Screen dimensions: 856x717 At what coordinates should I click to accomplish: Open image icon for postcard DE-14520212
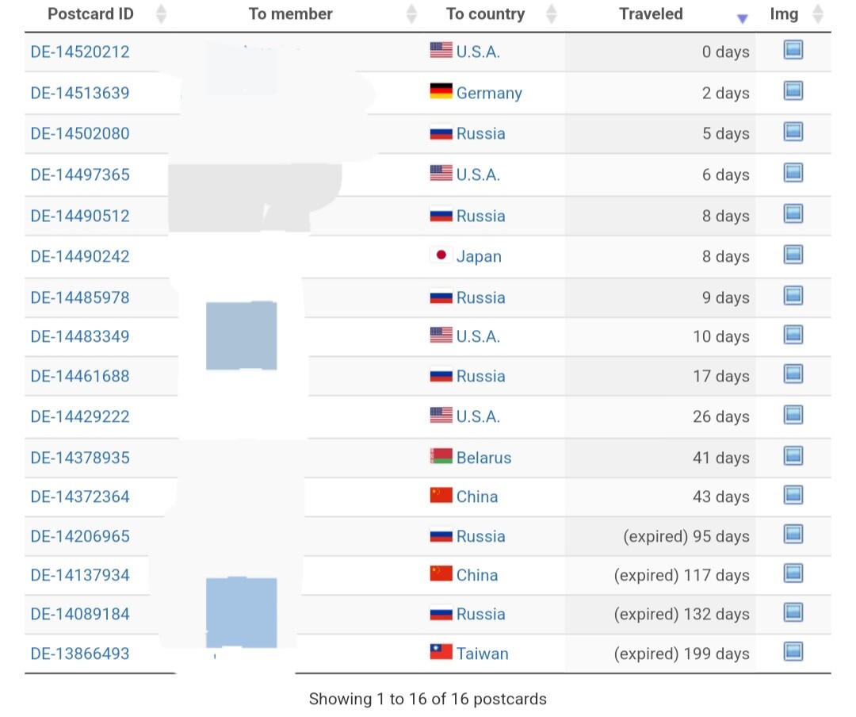click(793, 51)
